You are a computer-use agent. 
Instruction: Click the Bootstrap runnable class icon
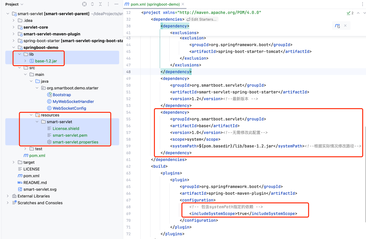[x=49, y=95]
